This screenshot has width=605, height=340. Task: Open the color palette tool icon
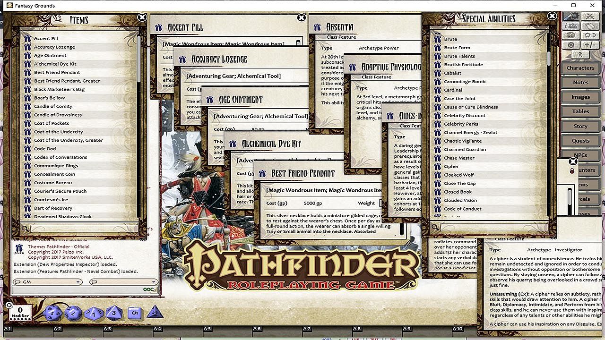point(571,35)
